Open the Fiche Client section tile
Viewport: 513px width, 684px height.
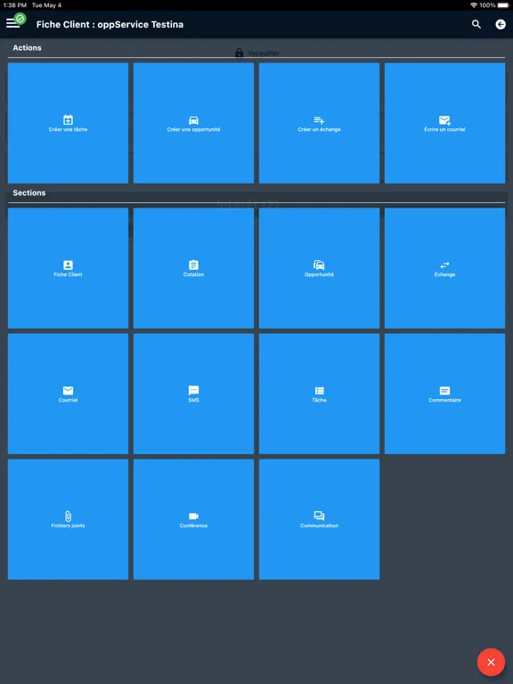[68, 268]
